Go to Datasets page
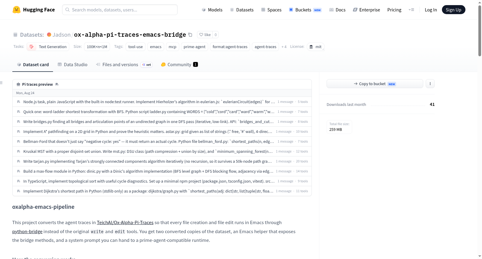Viewport: 482px width, 259px height. click(x=242, y=10)
